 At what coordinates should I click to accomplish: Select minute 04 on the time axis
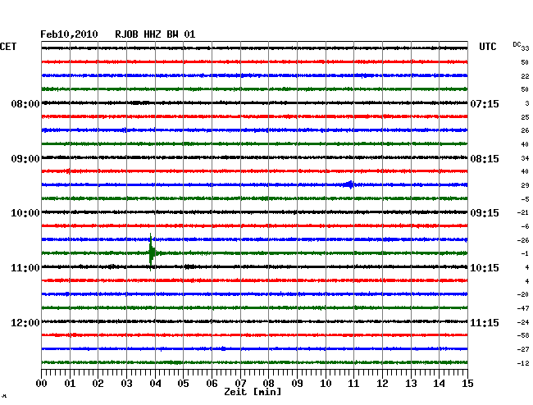pyautogui.click(x=155, y=383)
